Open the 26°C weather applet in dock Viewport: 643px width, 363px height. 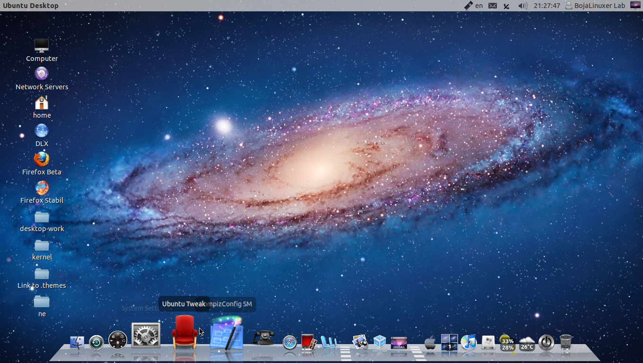tap(527, 344)
